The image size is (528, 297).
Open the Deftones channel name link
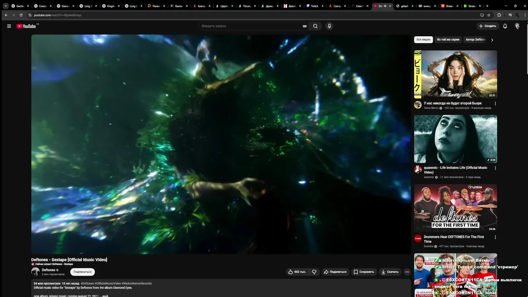tap(48, 270)
